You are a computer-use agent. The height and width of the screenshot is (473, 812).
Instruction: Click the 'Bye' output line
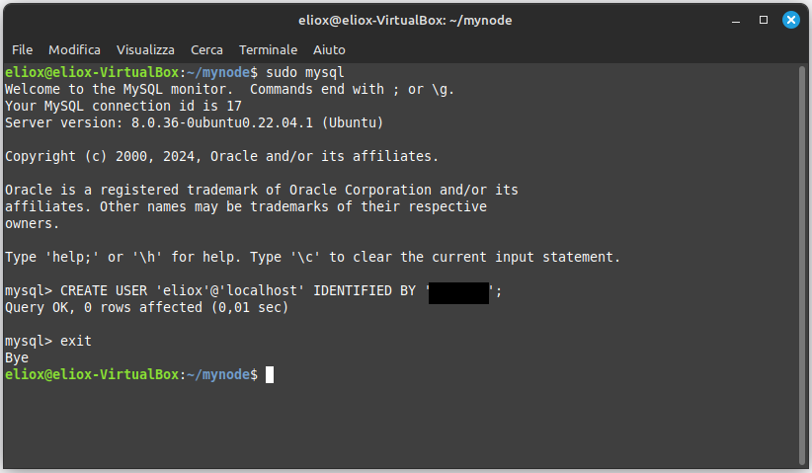[x=17, y=356]
